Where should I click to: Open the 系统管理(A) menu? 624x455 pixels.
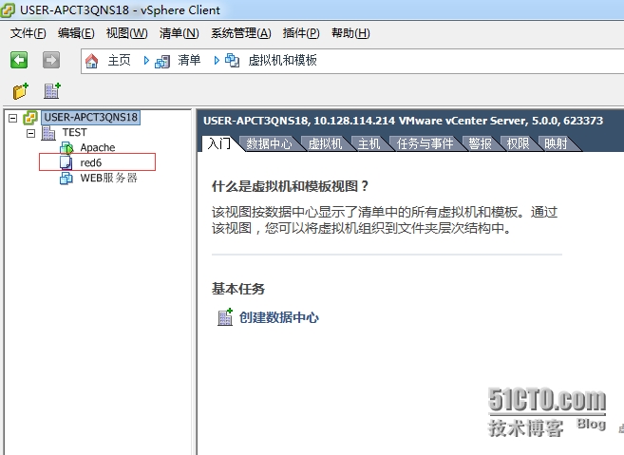pyautogui.click(x=240, y=33)
